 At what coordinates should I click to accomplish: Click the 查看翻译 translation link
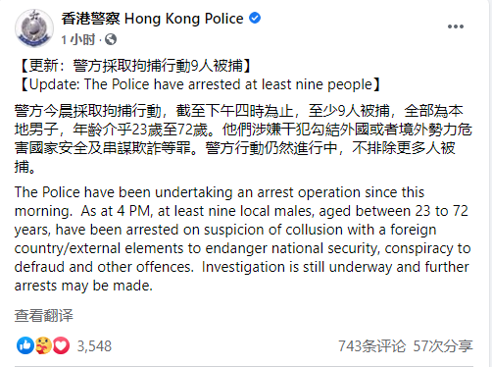44,316
